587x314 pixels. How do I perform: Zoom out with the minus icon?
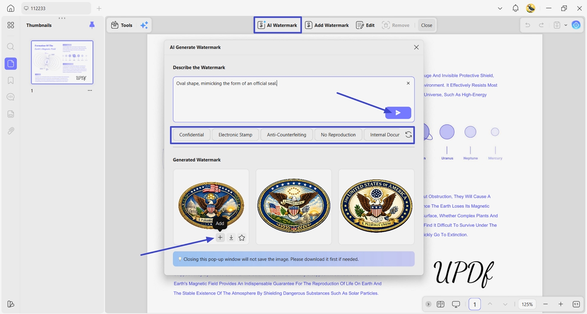point(545,304)
